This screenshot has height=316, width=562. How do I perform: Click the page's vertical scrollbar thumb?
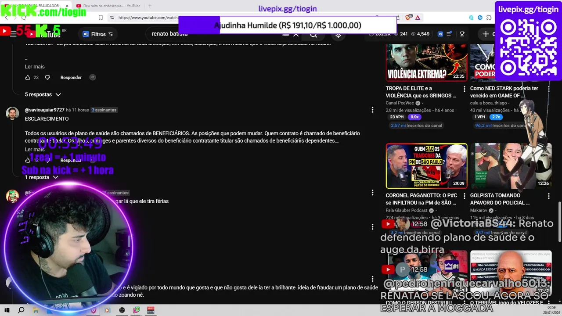[x=559, y=222]
